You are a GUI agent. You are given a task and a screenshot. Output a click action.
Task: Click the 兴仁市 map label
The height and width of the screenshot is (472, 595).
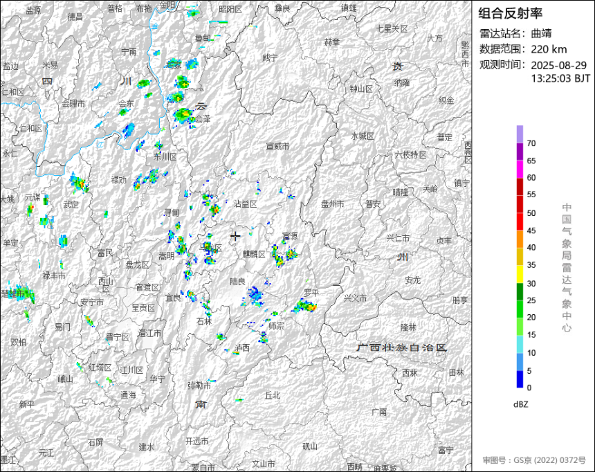(398, 238)
